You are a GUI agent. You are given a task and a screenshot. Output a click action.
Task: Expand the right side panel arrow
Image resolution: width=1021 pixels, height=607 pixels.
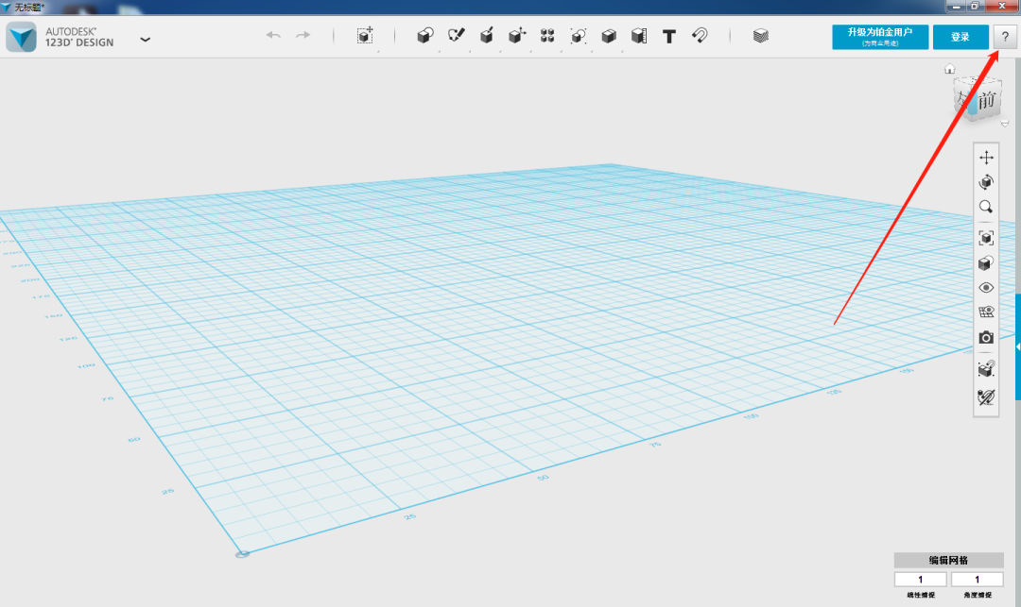pos(1018,346)
